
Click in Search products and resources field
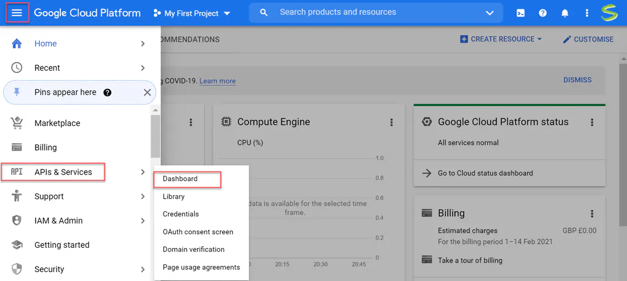(x=376, y=13)
